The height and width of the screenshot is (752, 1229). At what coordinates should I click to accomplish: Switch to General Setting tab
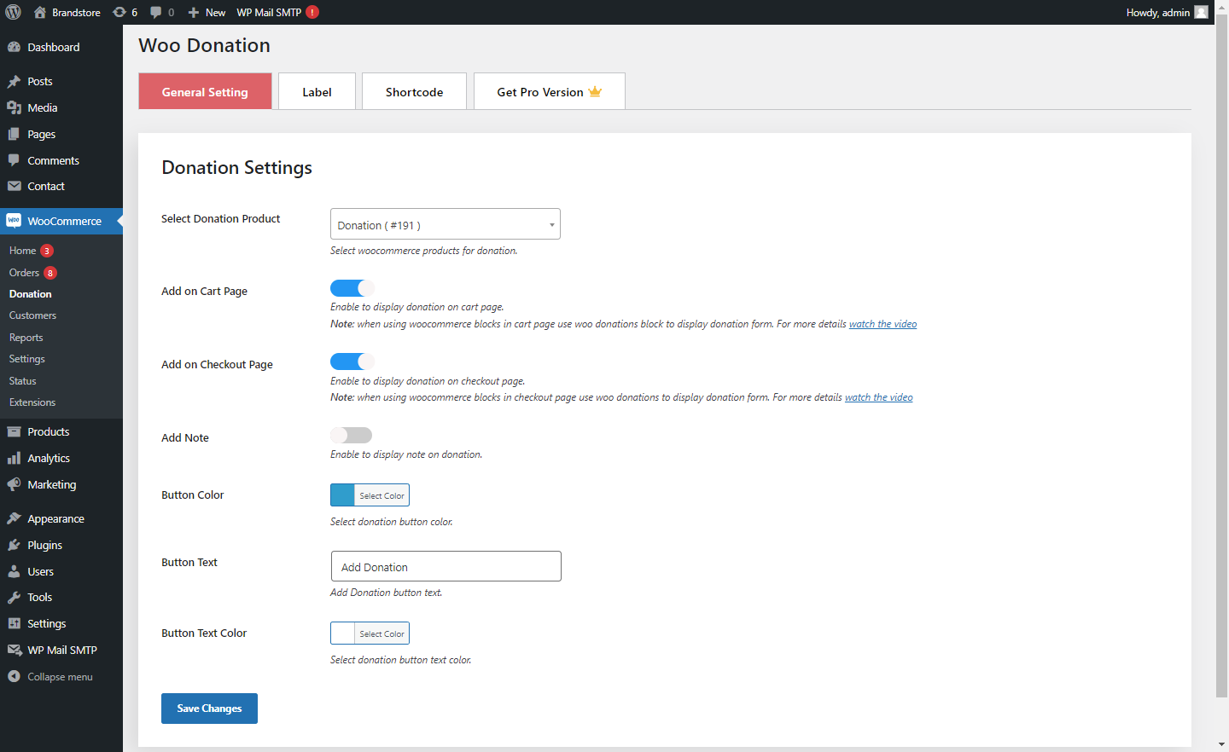[x=205, y=91]
